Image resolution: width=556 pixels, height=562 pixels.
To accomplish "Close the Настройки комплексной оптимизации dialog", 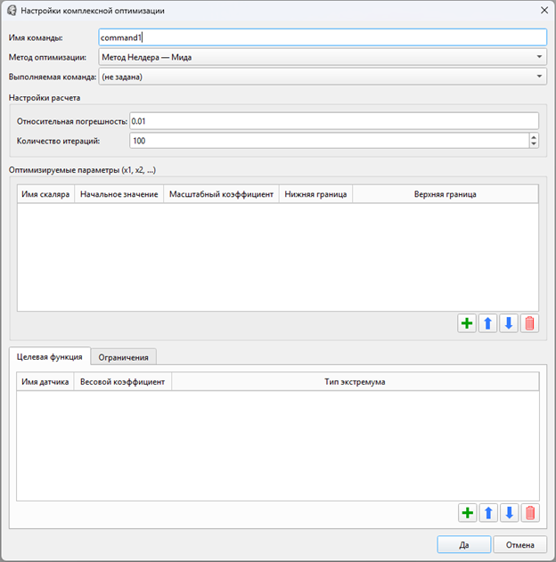I will [544, 10].
